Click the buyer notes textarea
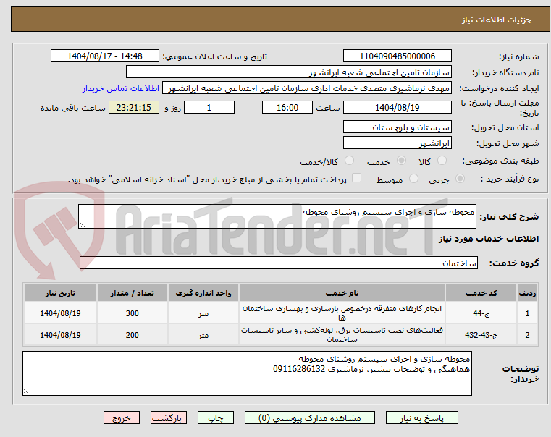Screen dimensions: 551x437 pyautogui.click(x=247, y=373)
